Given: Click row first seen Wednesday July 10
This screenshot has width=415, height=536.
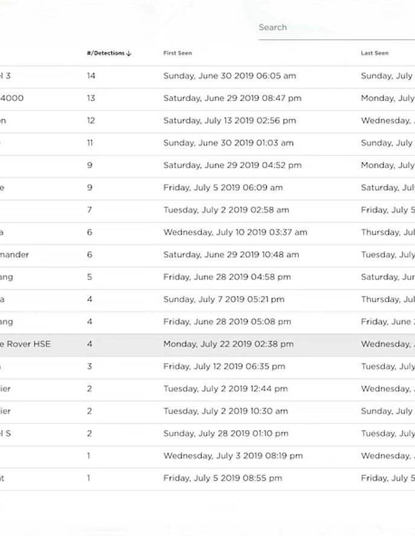Looking at the screenshot, I should 207,232.
